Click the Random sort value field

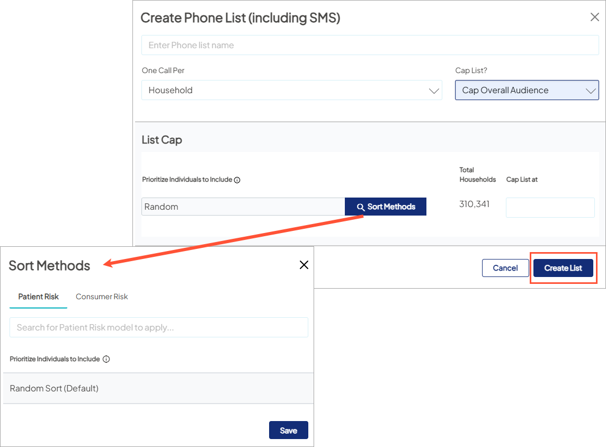(243, 207)
